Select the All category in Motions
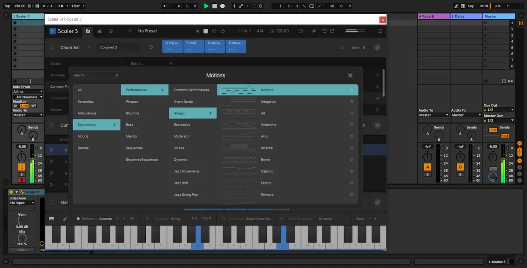 tap(96, 90)
